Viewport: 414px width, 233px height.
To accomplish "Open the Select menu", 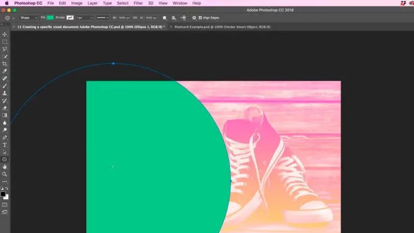I will point(123,3).
